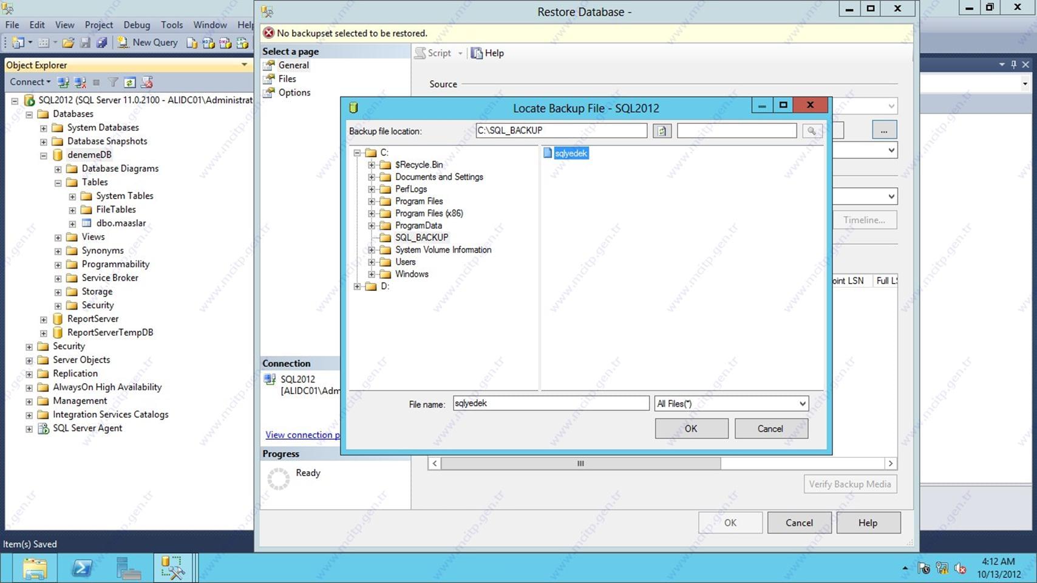
Task: Open the Project menu
Action: [99, 25]
